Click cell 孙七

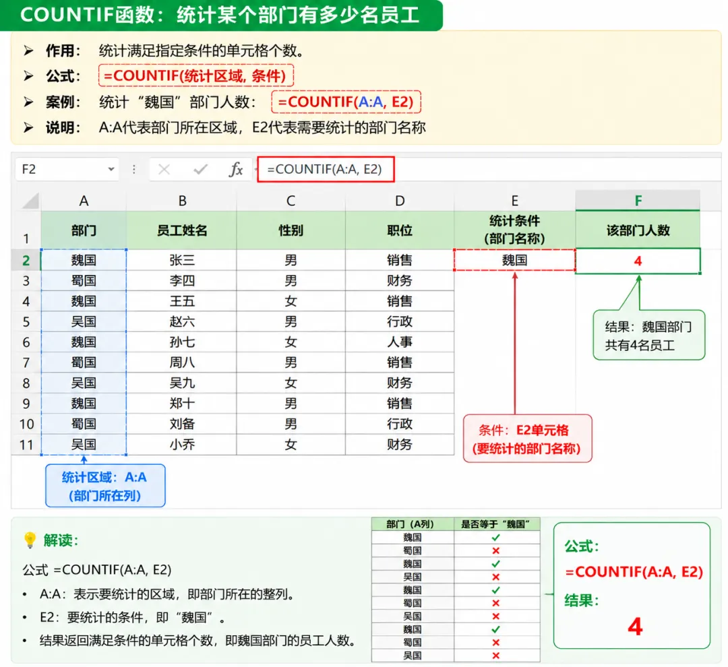pyautogui.click(x=182, y=342)
